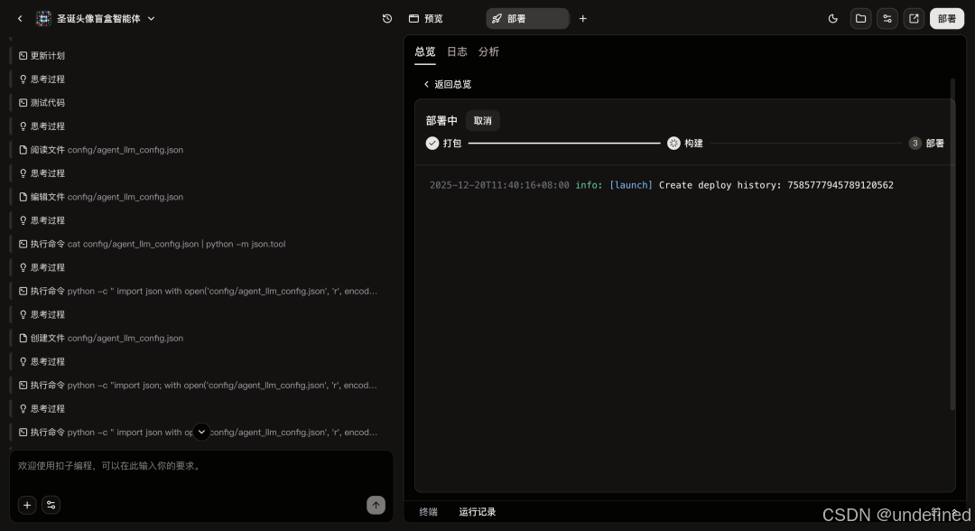
Task: Open the 终端 bottom tab
Action: tap(429, 512)
